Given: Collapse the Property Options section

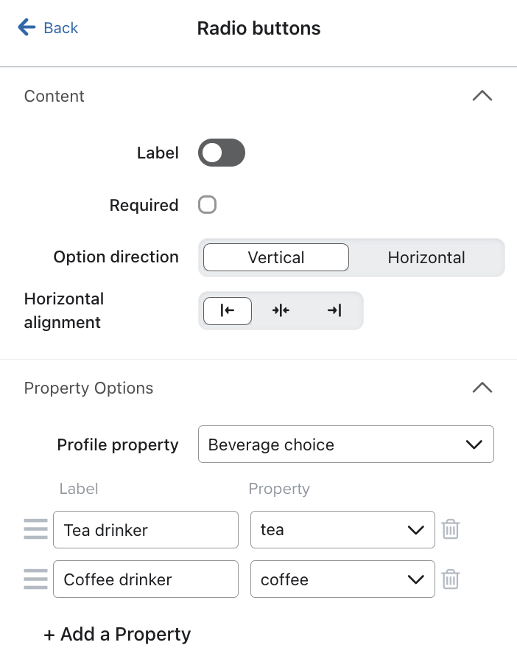Looking at the screenshot, I should pos(482,388).
